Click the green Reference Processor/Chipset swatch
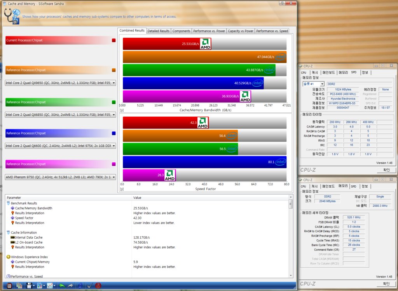398x291 pixels. pyautogui.click(x=114, y=102)
